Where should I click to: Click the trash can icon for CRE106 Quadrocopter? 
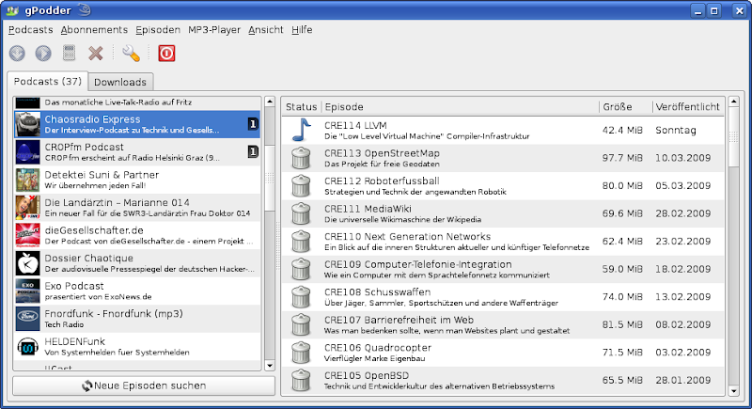click(x=301, y=353)
